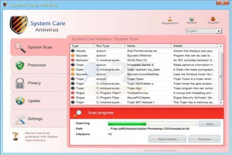Click the icon beside Trojan.MailGrabber.s row
Image resolution: width=232 pixels, height=155 pixels.
coord(73,83)
